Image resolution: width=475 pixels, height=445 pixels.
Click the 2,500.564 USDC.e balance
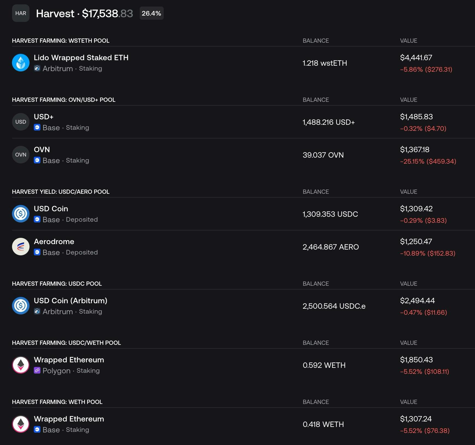click(334, 306)
